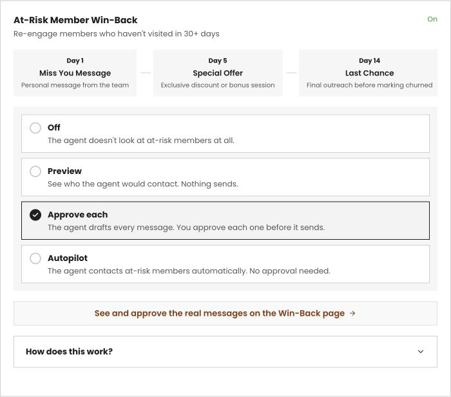Click 'The agent contacts at-risk members automatically' description
The image size is (451, 397).
click(189, 271)
